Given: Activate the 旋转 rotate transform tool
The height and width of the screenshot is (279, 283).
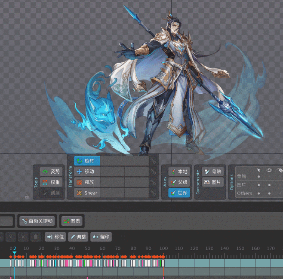Looking at the screenshot, I should (87, 161).
